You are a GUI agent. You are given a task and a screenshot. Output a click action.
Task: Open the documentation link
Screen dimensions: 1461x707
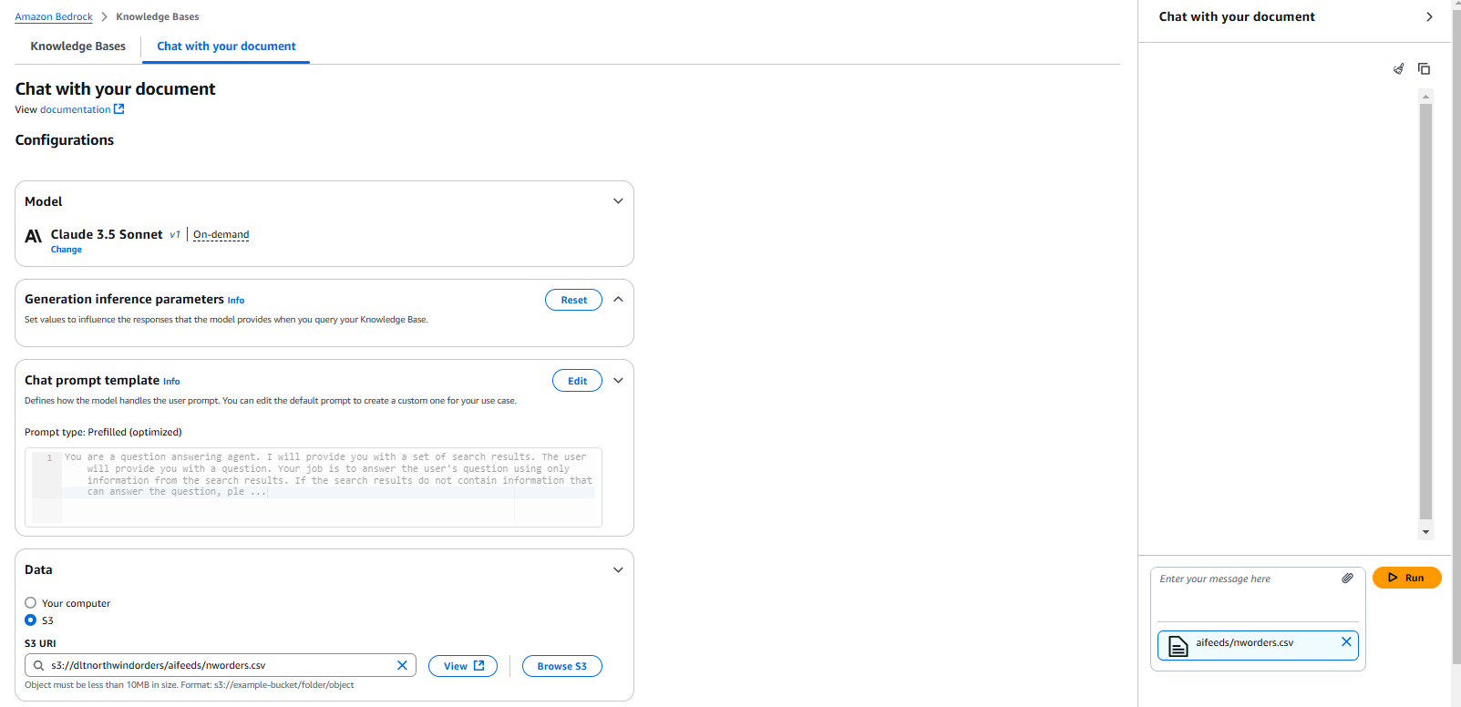[x=75, y=109]
